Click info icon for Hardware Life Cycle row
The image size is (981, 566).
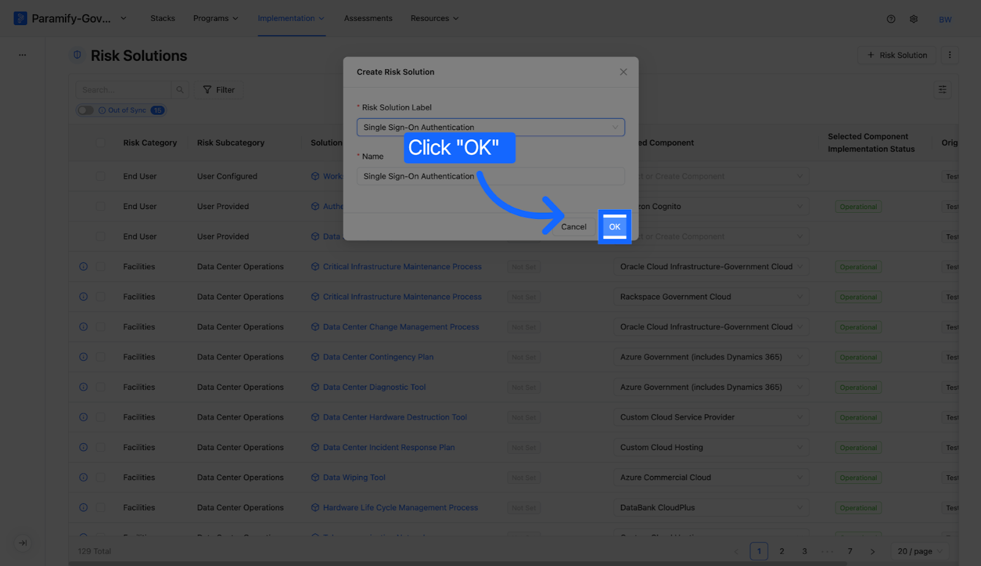[83, 507]
